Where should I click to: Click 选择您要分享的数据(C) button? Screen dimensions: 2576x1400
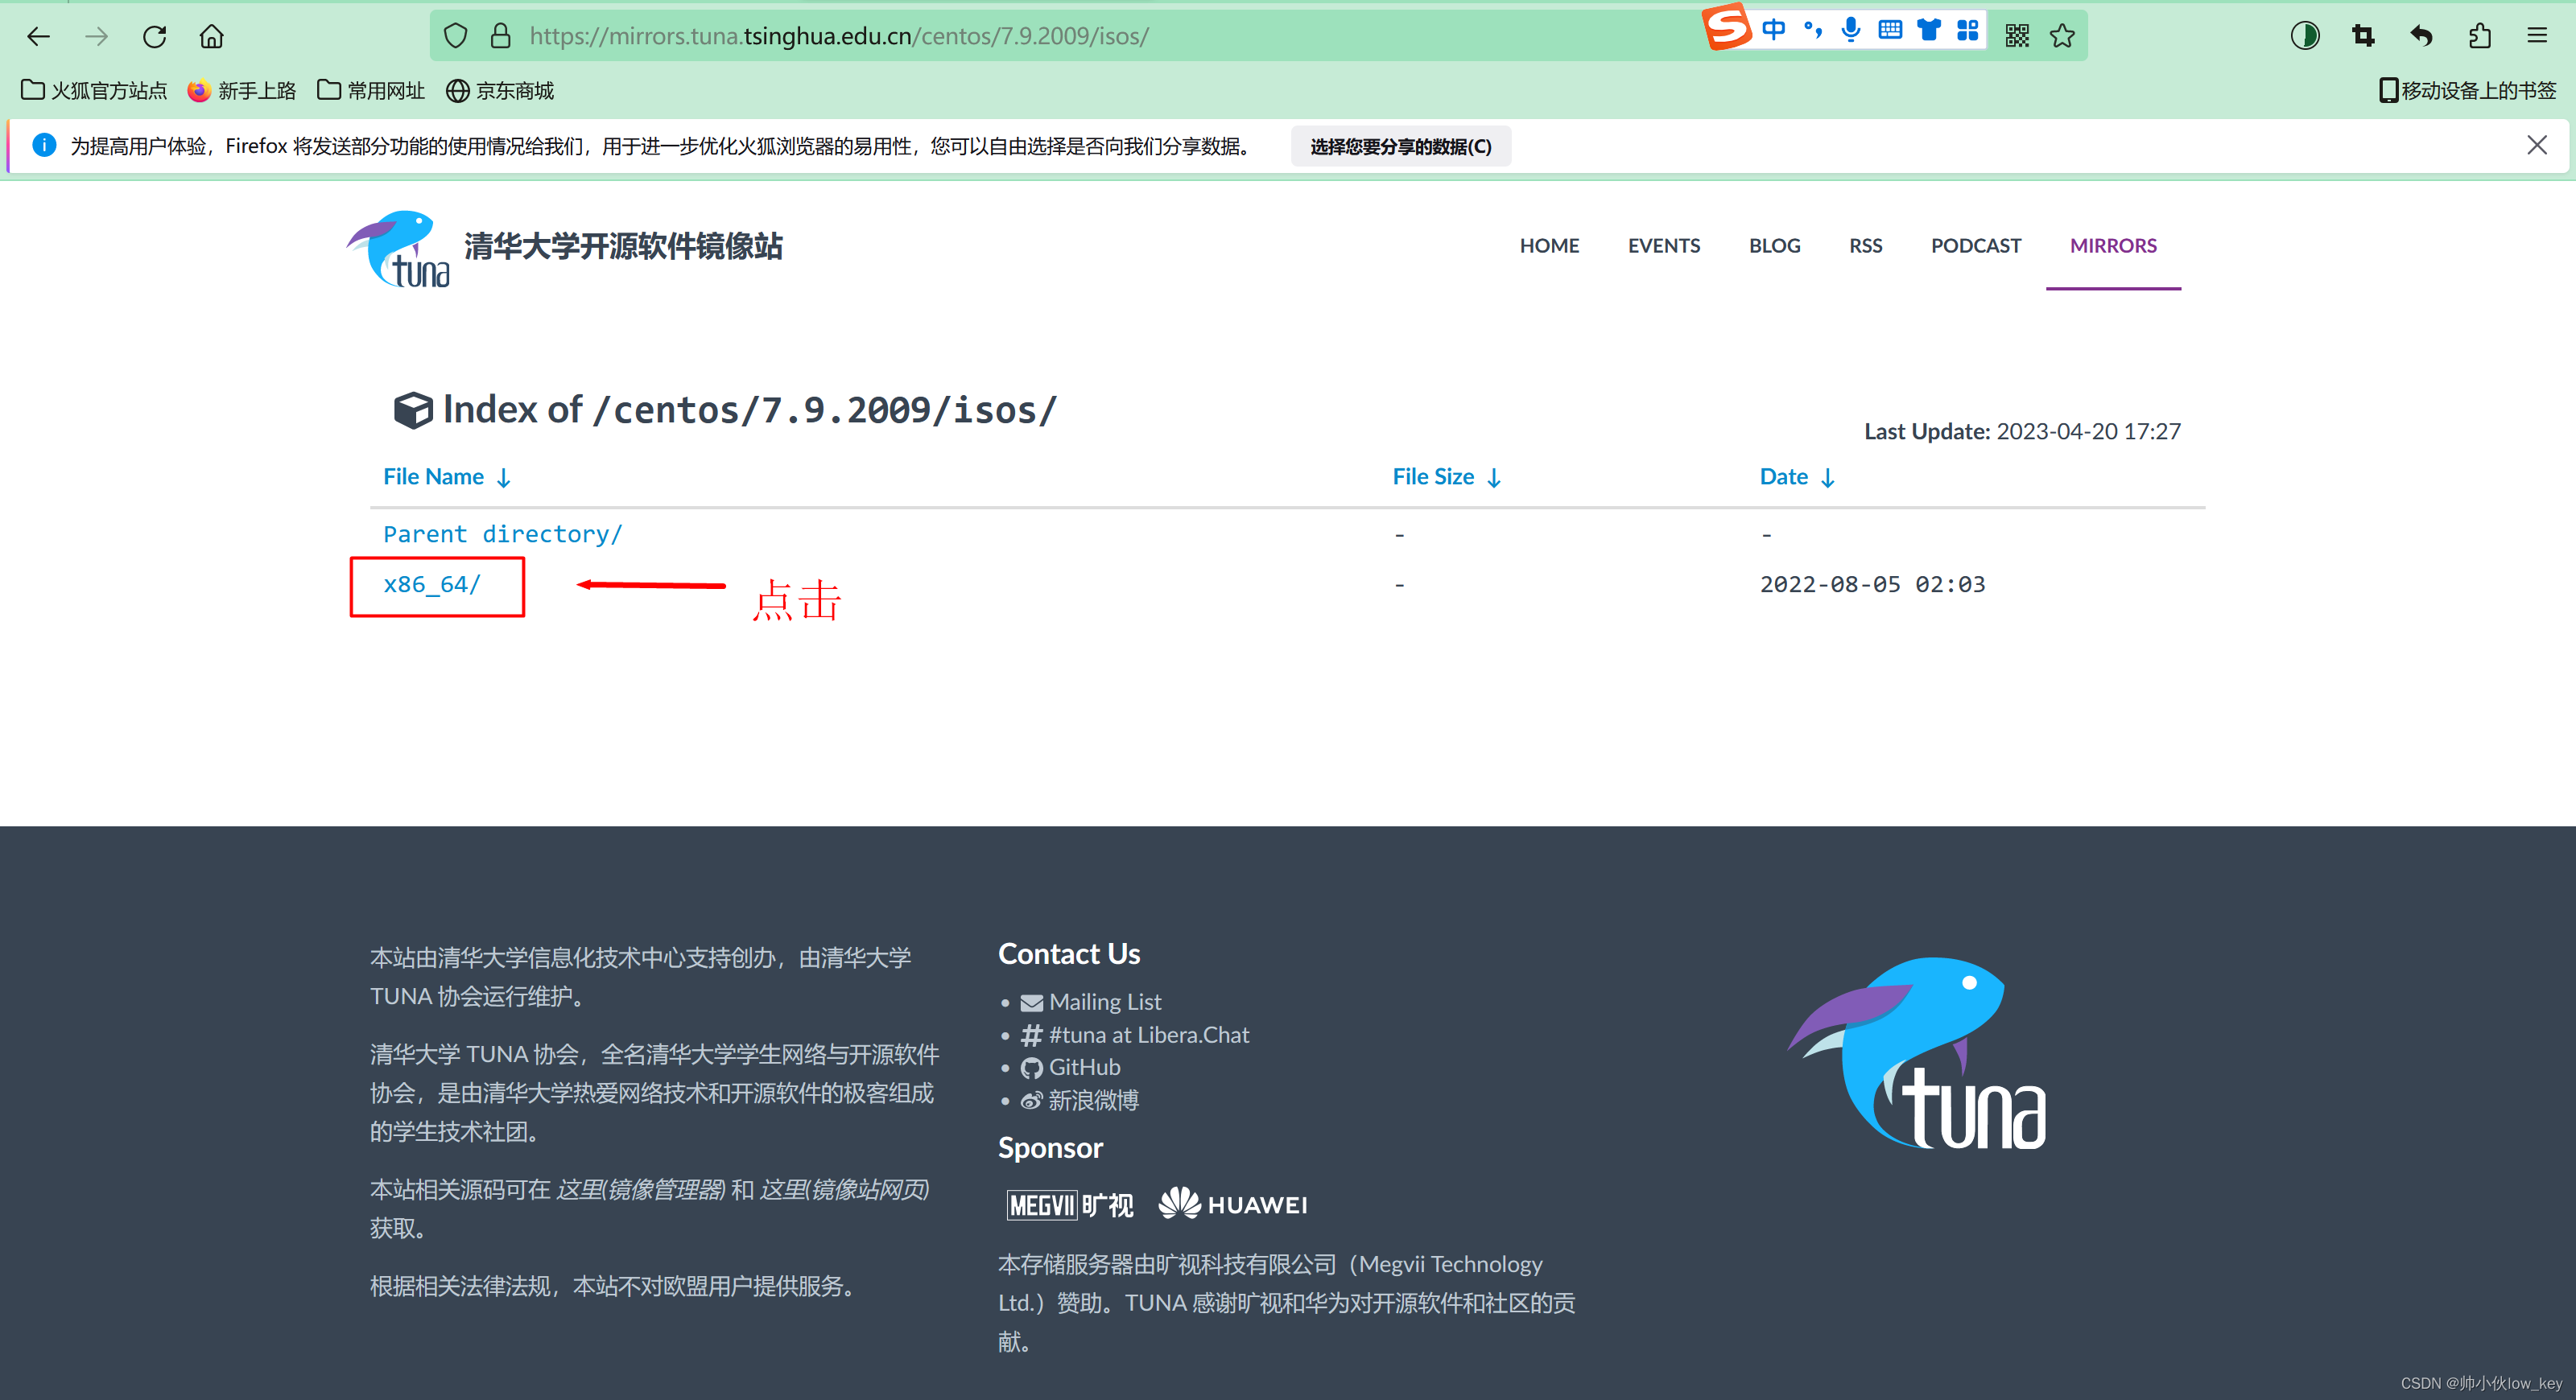tap(1400, 147)
